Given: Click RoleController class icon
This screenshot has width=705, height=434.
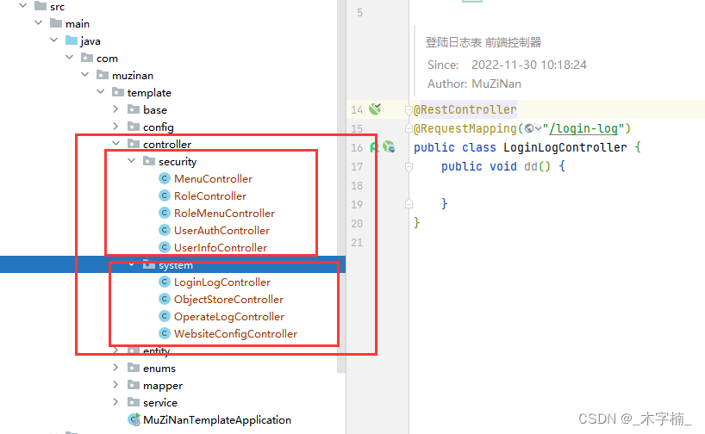Looking at the screenshot, I should pos(165,195).
